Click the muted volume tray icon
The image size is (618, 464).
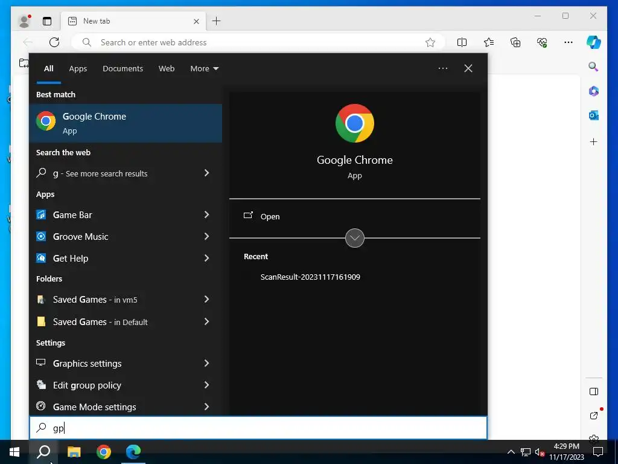click(x=540, y=452)
